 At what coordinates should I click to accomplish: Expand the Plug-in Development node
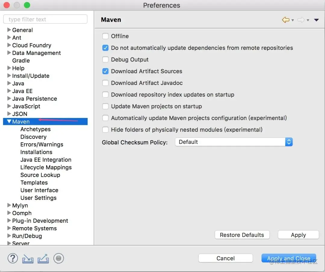tap(9, 220)
